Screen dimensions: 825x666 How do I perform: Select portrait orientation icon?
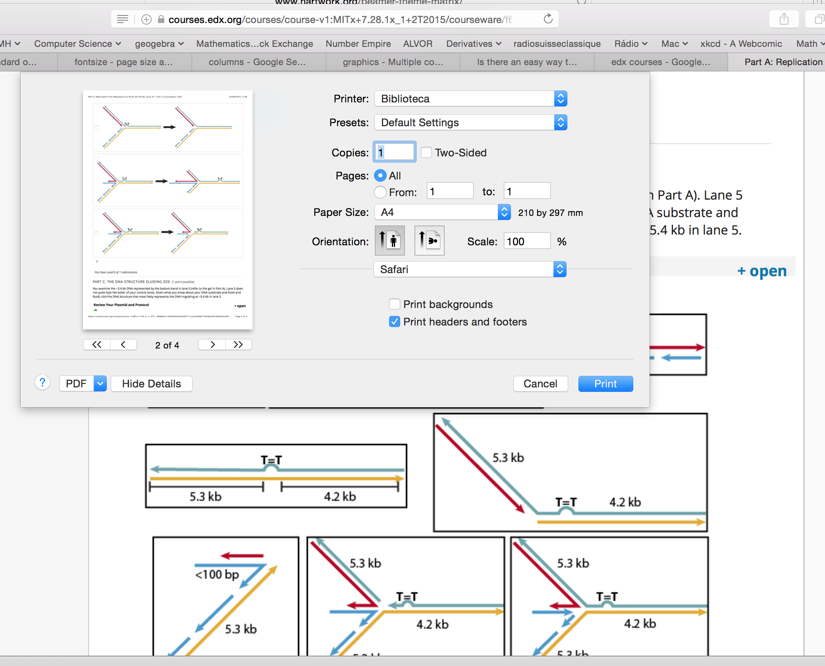click(x=390, y=241)
